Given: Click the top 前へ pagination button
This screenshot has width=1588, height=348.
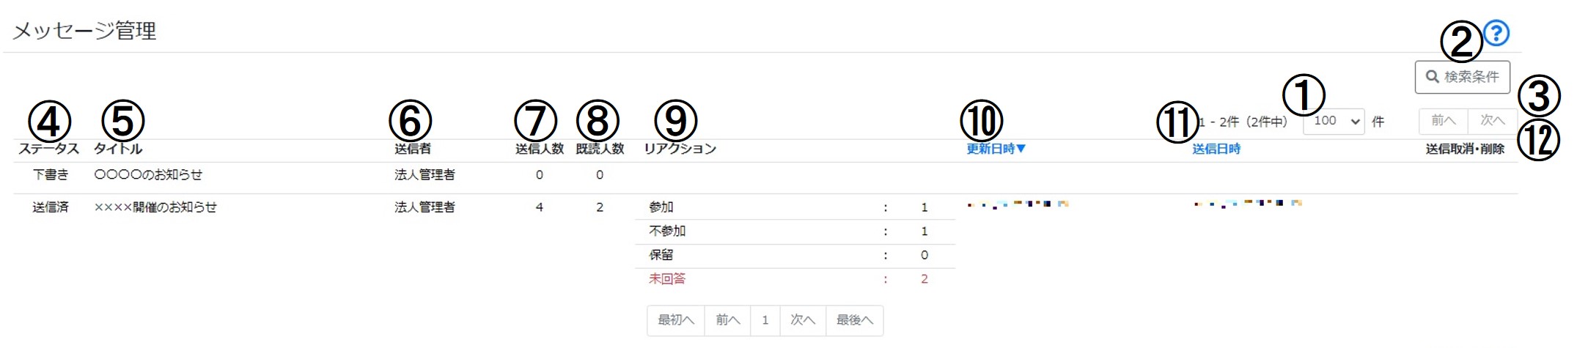Looking at the screenshot, I should 1443,121.
